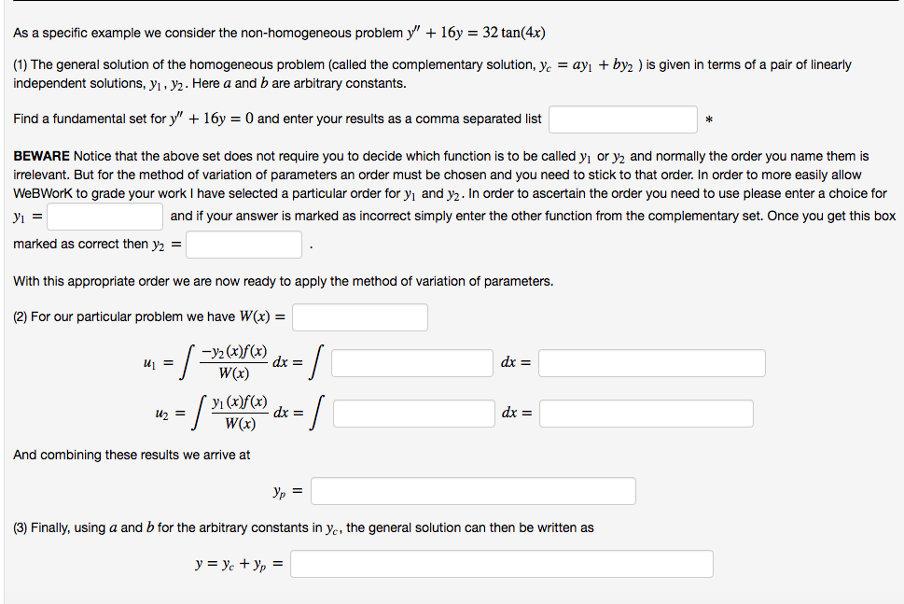
Task: Click the u1 result field after dx
Action: pyautogui.click(x=650, y=362)
